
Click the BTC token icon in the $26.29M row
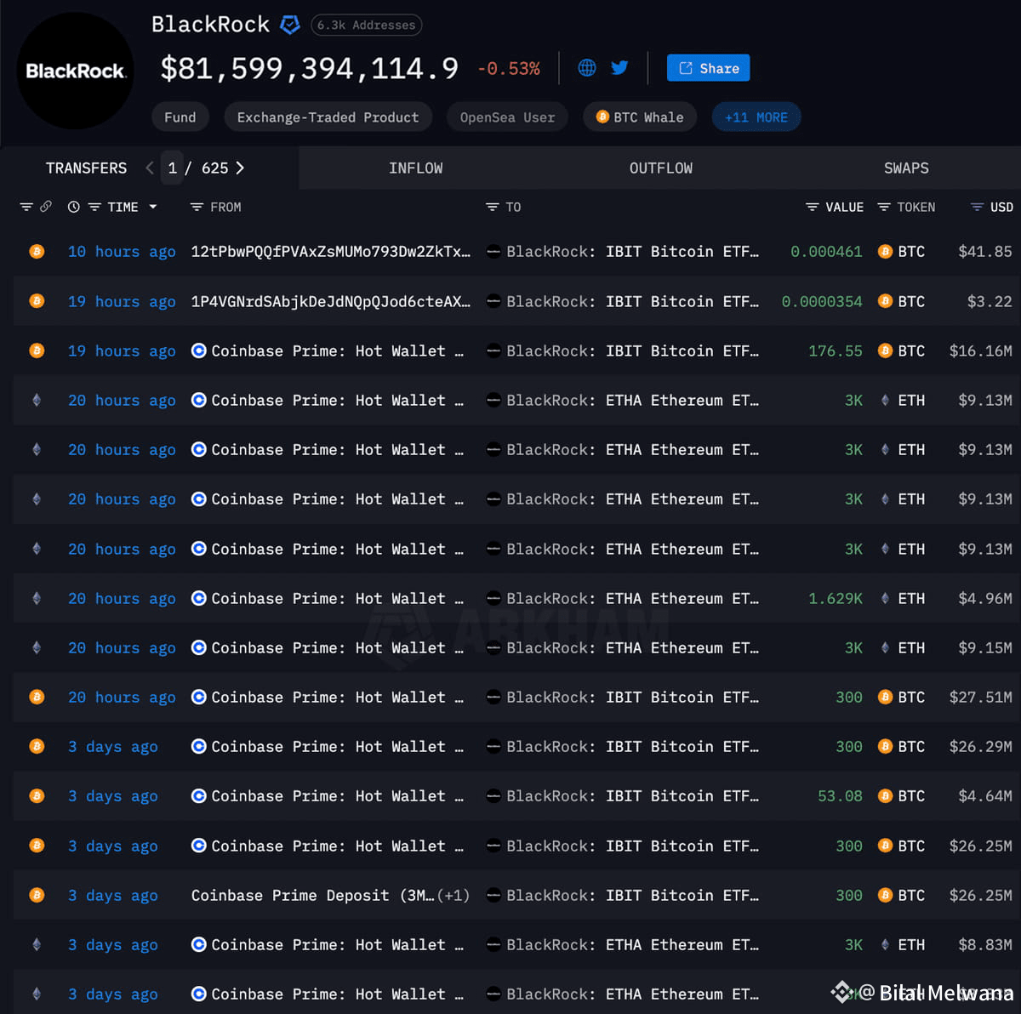(x=885, y=746)
